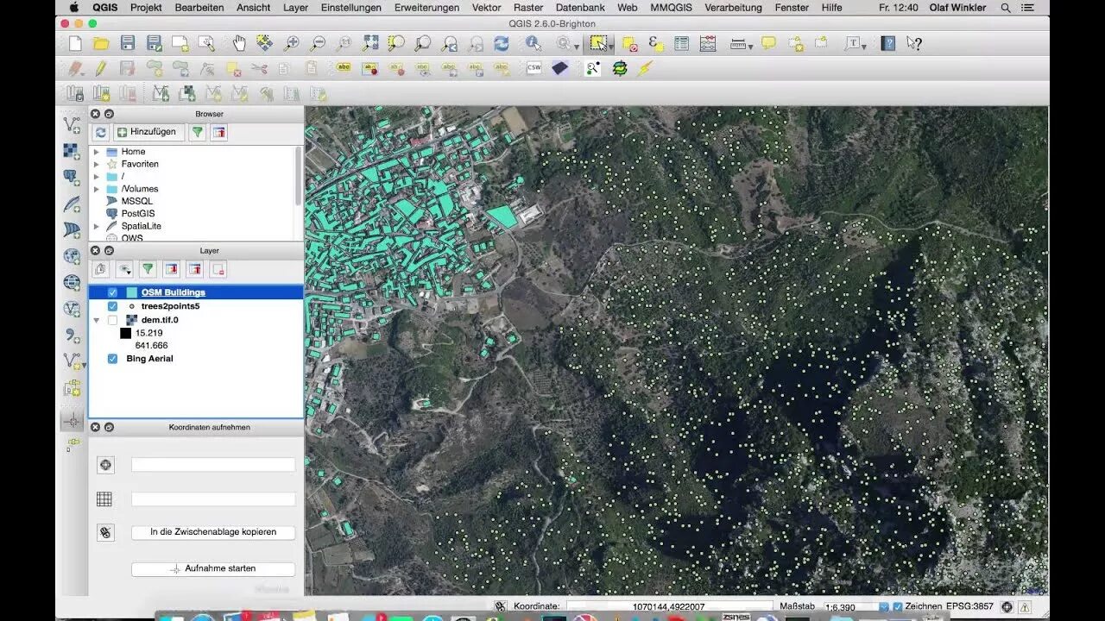Viewport: 1105px width, 621px height.
Task: Click Add Raster Layer checkerboard icon in sidebar
Action: pyautogui.click(x=73, y=151)
